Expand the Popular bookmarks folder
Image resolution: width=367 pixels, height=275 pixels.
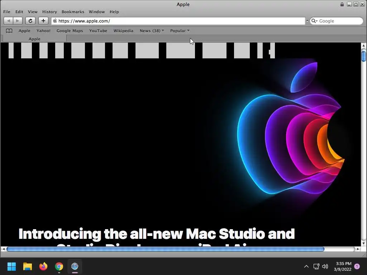180,31
